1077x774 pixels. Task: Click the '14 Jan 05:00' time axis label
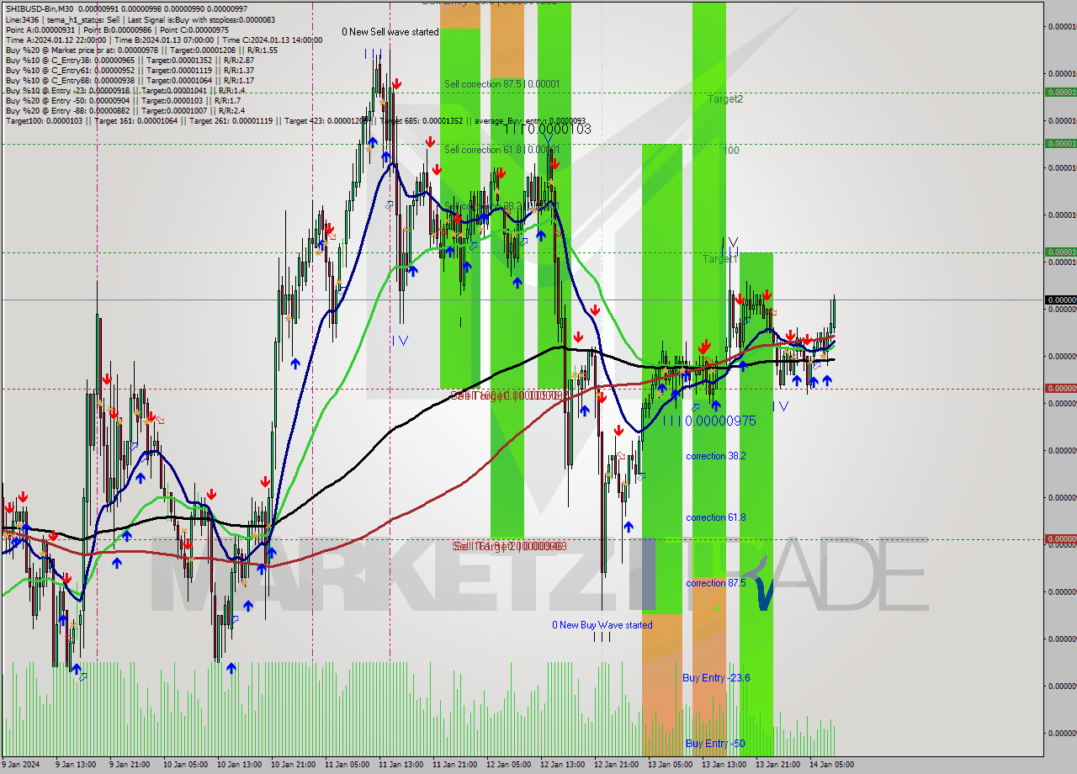pyautogui.click(x=831, y=765)
